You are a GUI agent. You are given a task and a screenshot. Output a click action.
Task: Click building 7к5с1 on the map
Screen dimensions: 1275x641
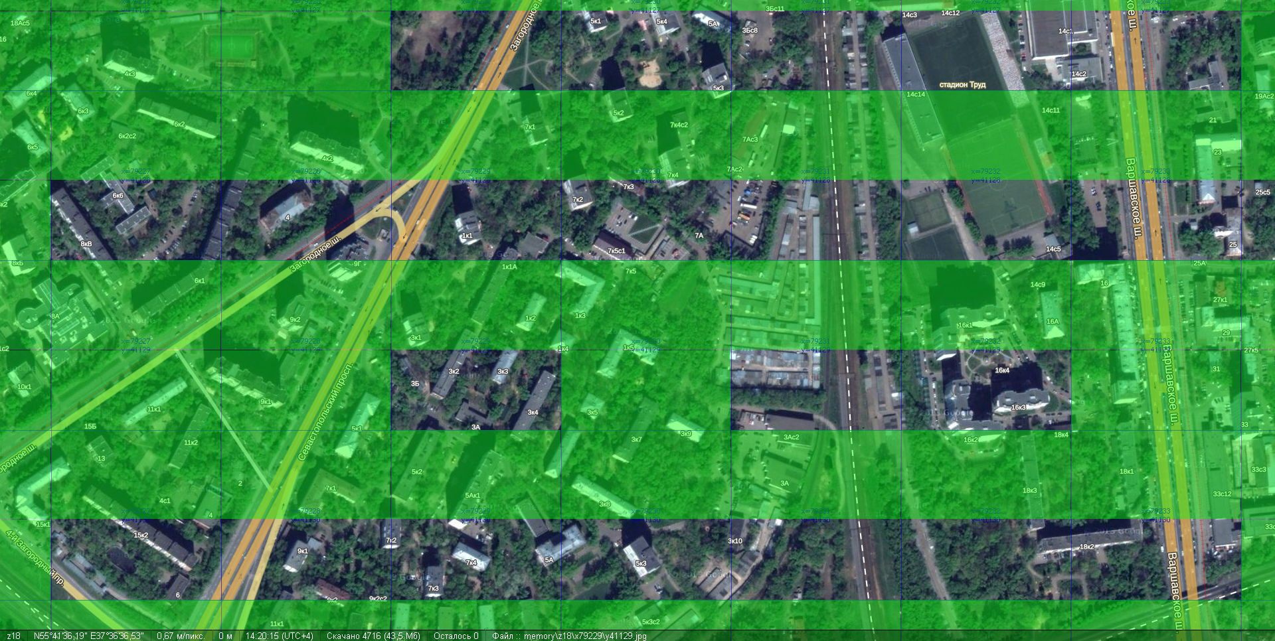point(616,251)
